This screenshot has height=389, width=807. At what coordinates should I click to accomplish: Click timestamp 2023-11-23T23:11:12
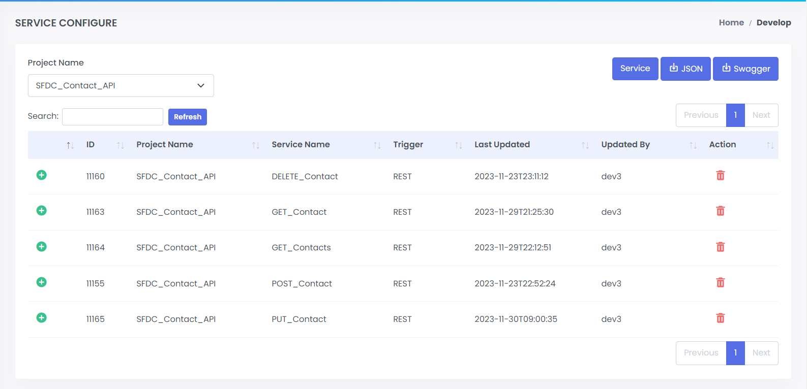pos(512,176)
